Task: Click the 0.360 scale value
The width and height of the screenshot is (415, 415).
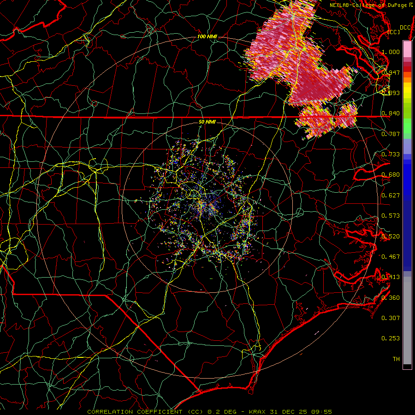Action: 391,298
